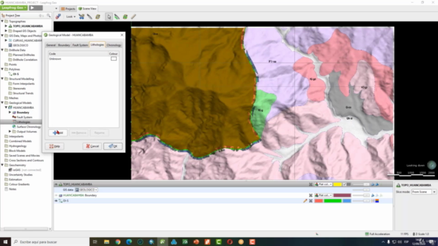Switch to the Projects tab
Screen dimensions: 438x246
[x=68, y=9]
